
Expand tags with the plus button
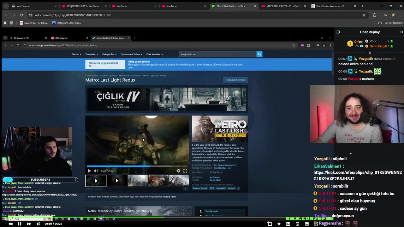(x=238, y=188)
